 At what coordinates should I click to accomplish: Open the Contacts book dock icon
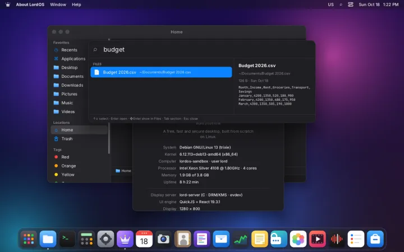pyautogui.click(x=183, y=239)
